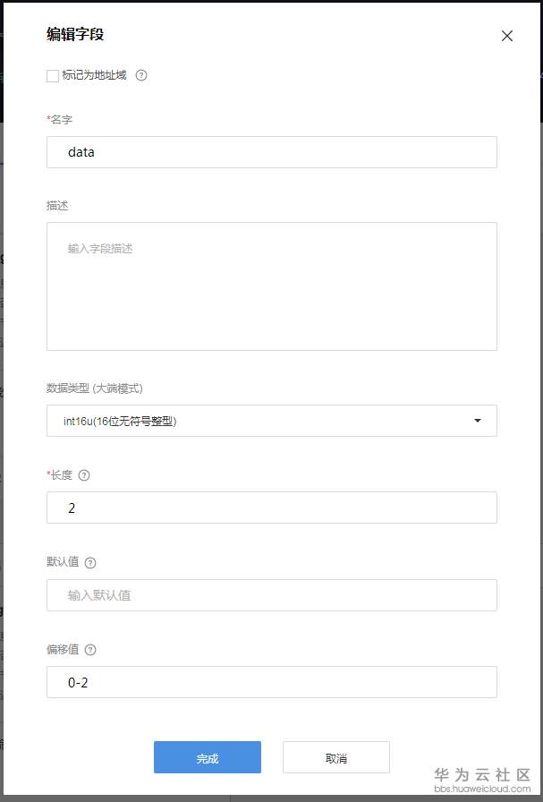Click the 长度 field showing 2

click(271, 508)
